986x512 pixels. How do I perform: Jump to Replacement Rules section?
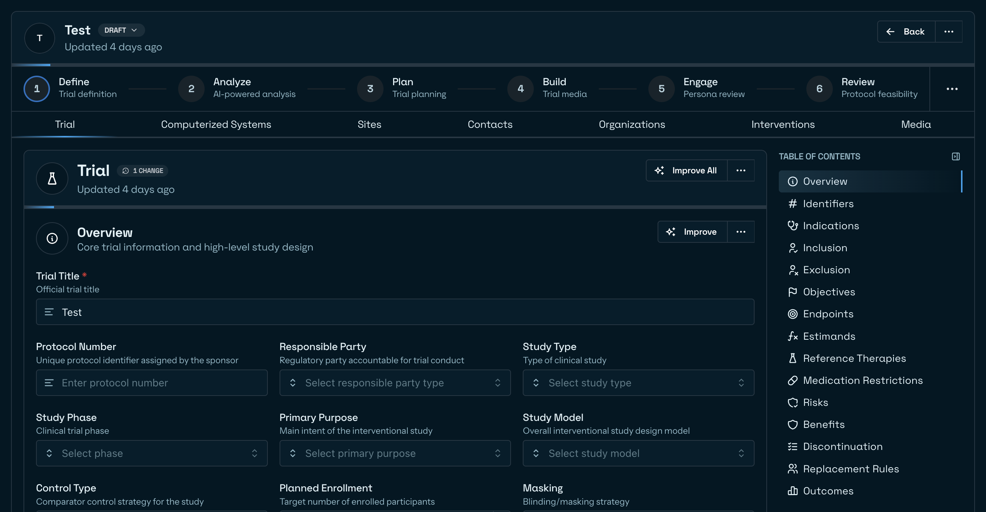870,469
